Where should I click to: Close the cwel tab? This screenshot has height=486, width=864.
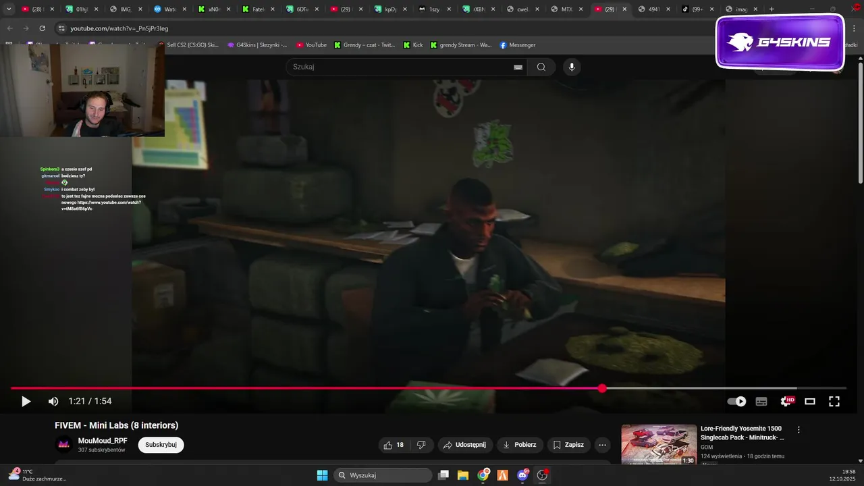537,9
